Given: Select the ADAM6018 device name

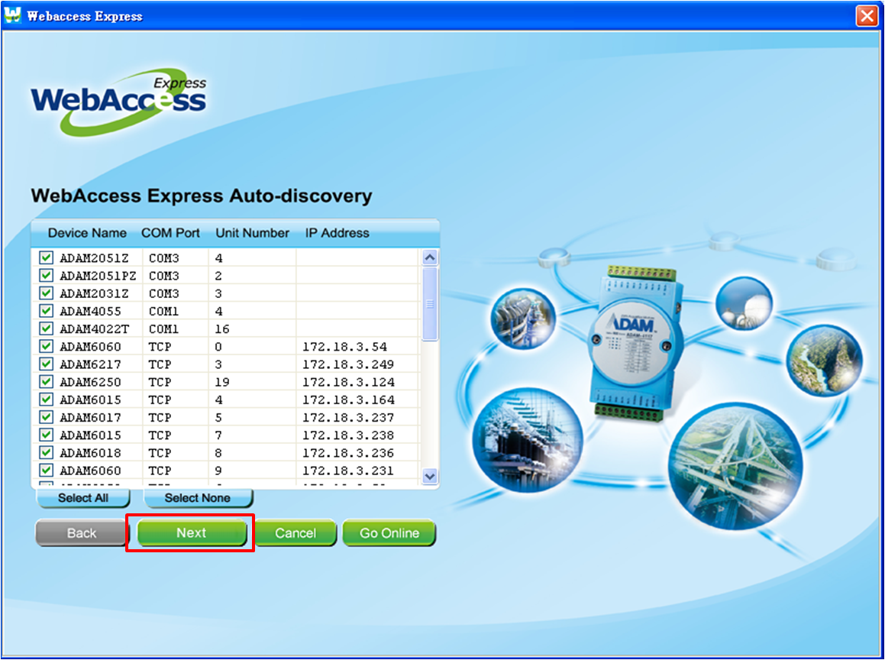Looking at the screenshot, I should coord(90,453).
